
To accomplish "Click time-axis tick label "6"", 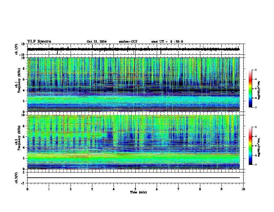I will (x=157, y=189).
